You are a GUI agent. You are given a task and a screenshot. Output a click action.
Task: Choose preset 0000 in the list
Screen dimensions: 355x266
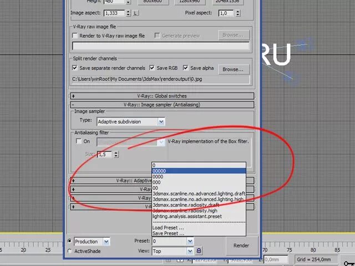[199, 177]
